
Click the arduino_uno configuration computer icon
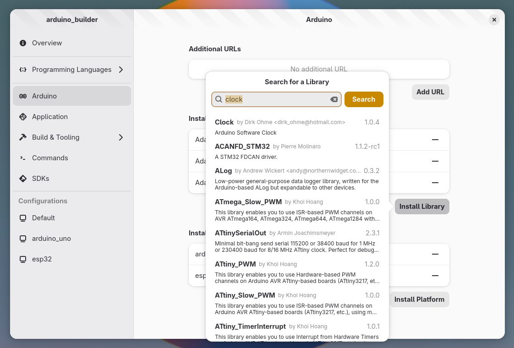click(22, 239)
